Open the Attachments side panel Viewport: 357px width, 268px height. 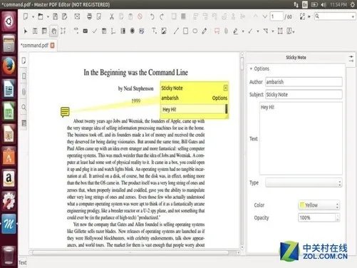(x=24, y=92)
